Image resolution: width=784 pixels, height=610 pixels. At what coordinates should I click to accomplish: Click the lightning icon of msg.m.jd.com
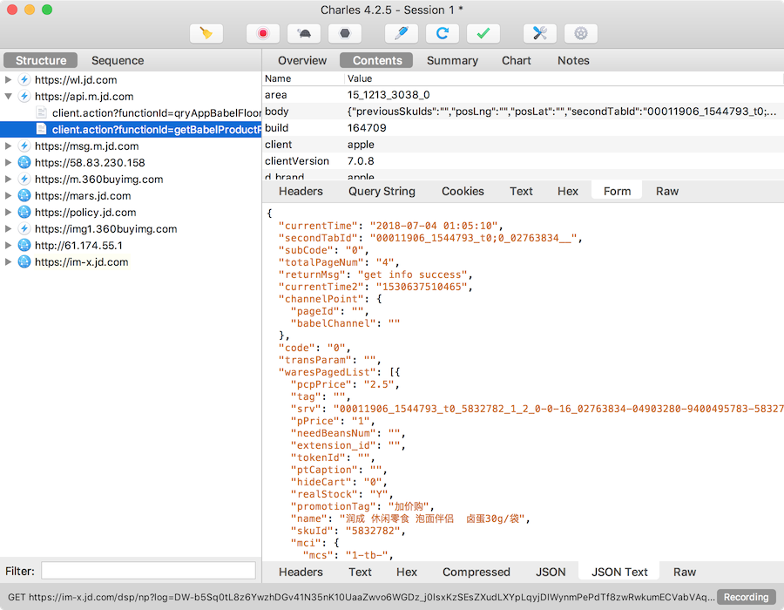(24, 146)
